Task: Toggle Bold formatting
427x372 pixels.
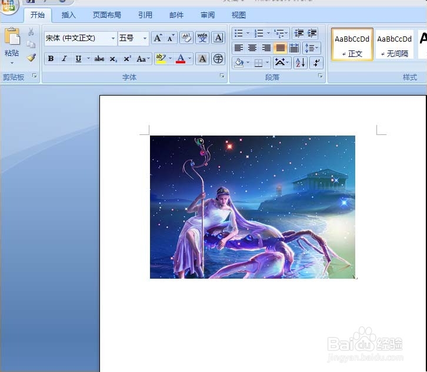Action: coord(51,59)
